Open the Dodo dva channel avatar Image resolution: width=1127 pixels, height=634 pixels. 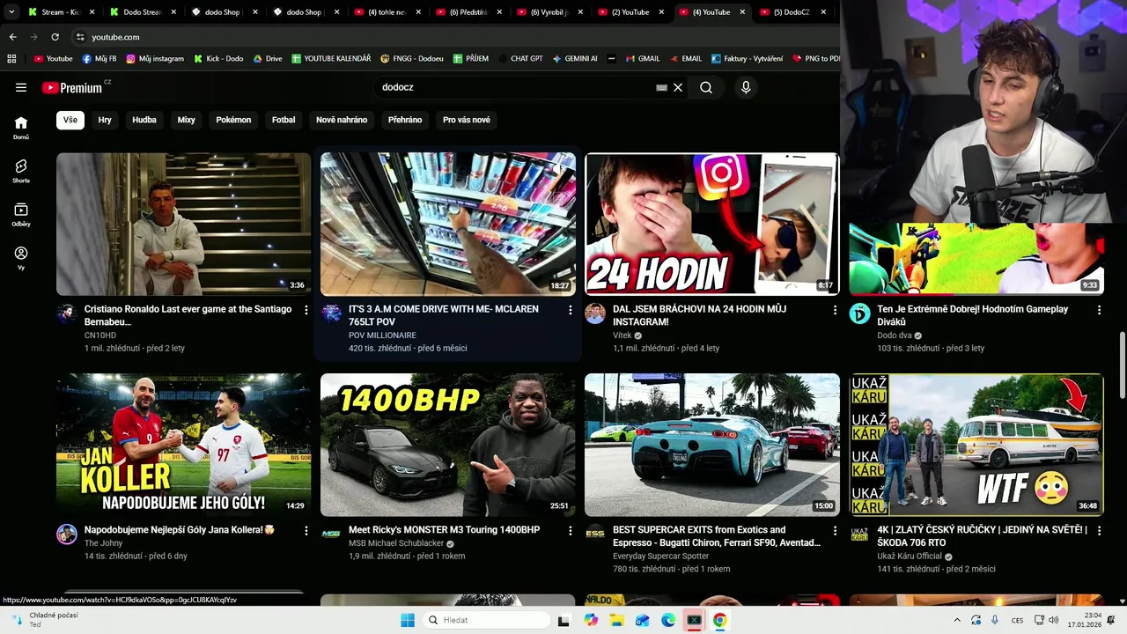[x=859, y=313]
